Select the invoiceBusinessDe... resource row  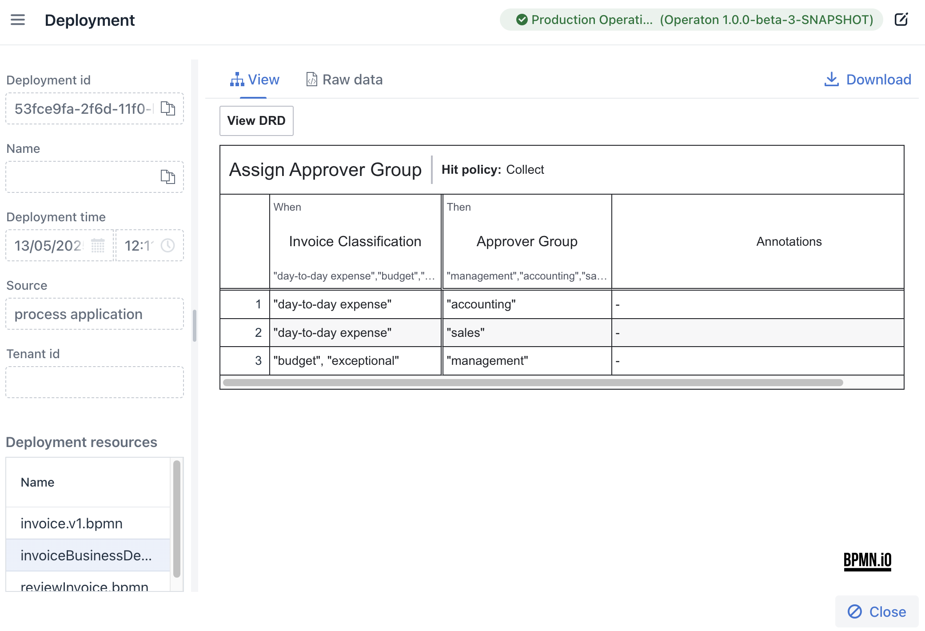click(88, 555)
